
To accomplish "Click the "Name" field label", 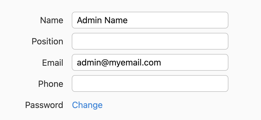I will click(x=52, y=20).
